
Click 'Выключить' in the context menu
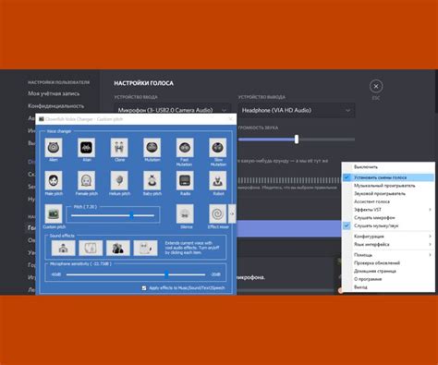tap(388, 167)
